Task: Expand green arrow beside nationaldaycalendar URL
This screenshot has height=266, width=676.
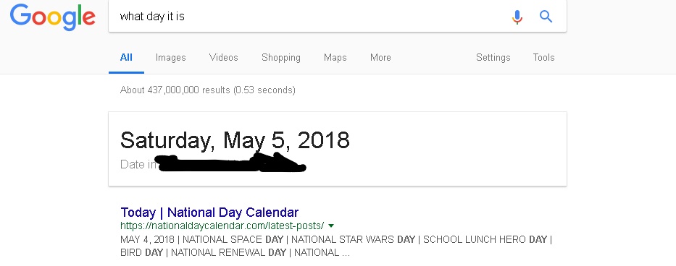Action: (x=330, y=226)
